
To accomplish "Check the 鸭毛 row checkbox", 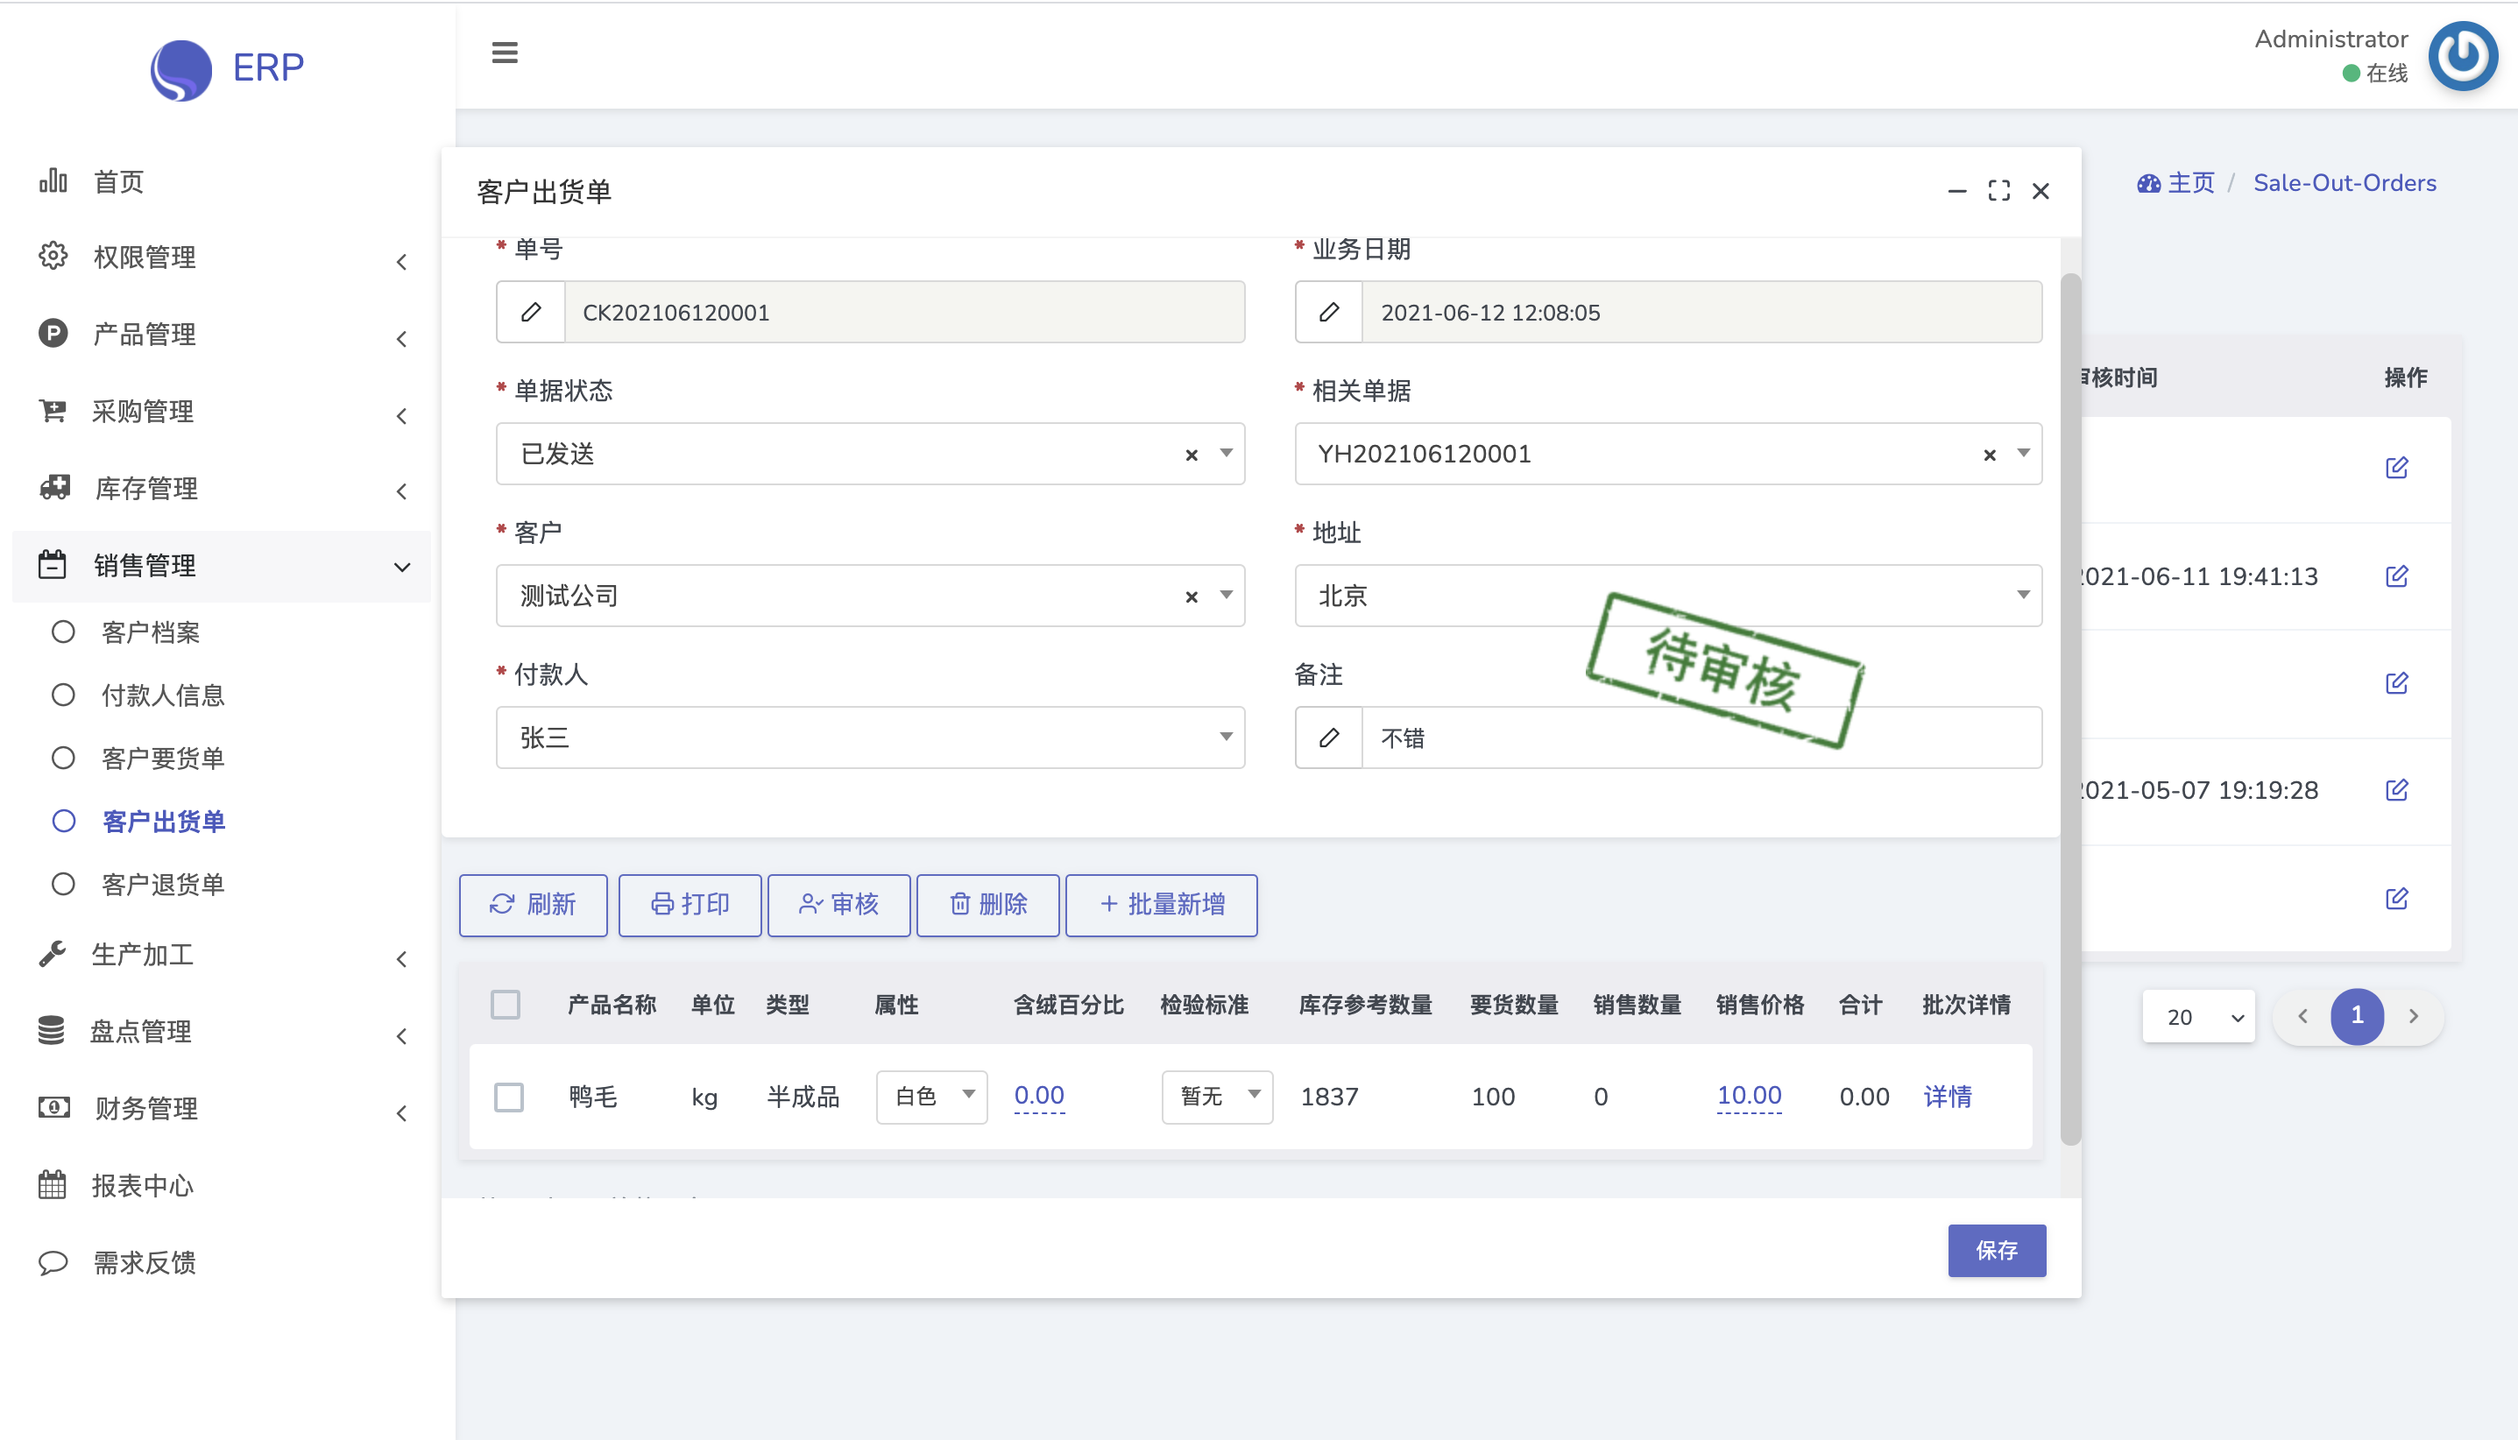I will tap(508, 1096).
